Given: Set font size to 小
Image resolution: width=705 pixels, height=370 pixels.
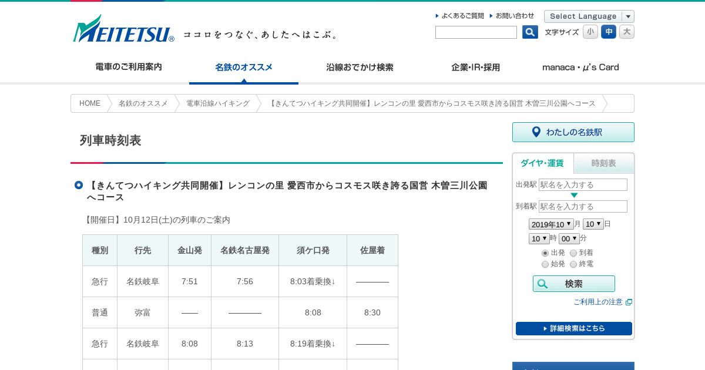Looking at the screenshot, I should tap(590, 32).
